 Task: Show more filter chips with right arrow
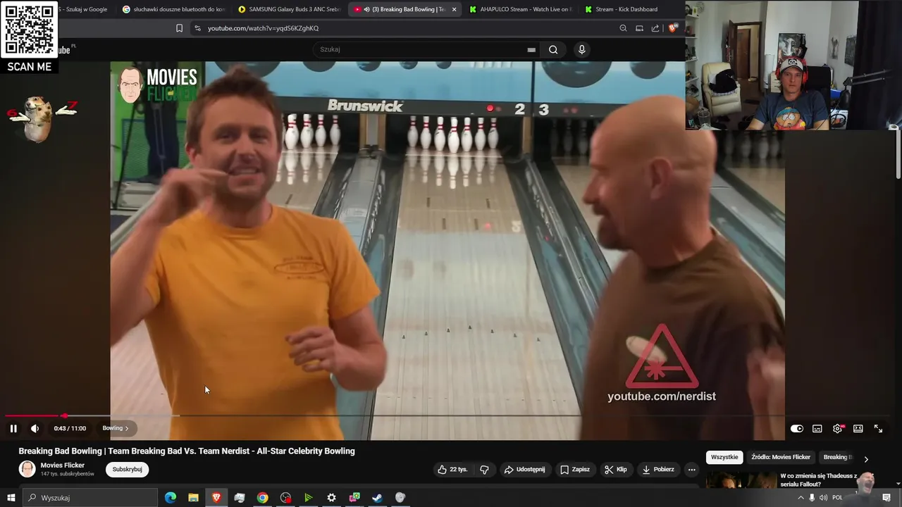tap(866, 458)
